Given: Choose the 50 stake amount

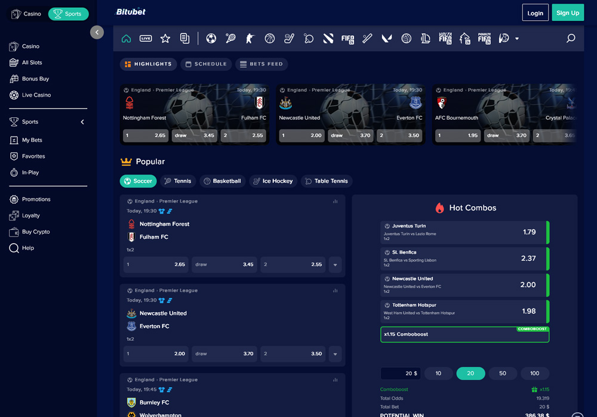Looking at the screenshot, I should [503, 374].
